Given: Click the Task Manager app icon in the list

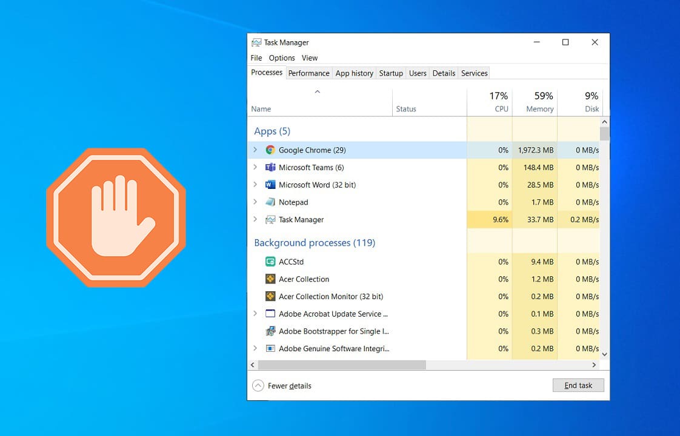Looking at the screenshot, I should (270, 219).
